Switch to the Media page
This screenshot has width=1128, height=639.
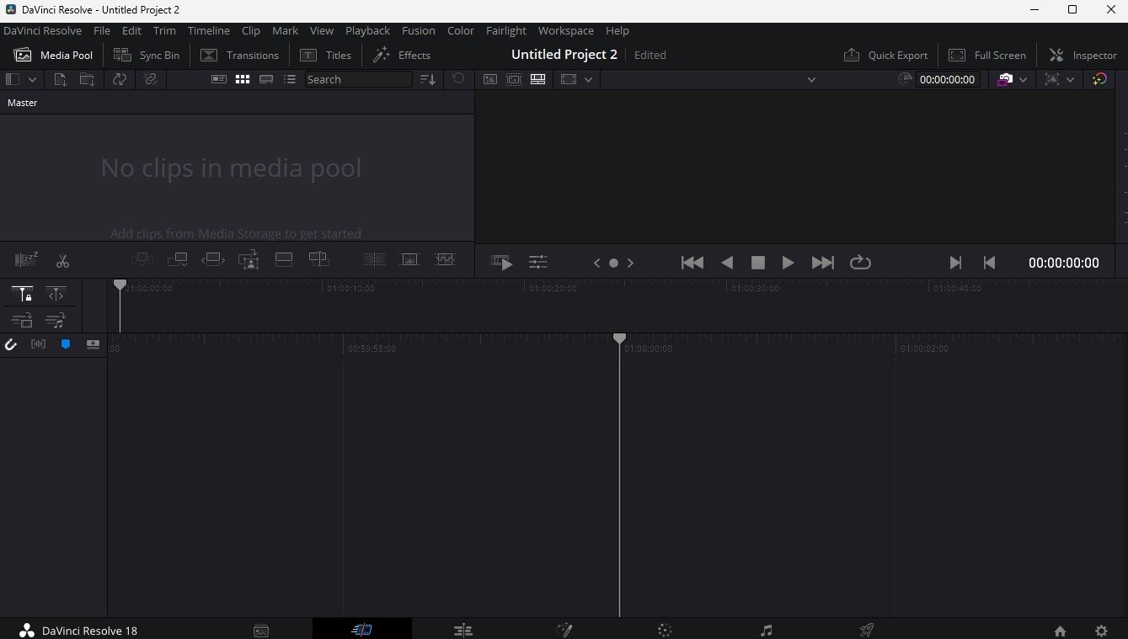pyautogui.click(x=261, y=629)
